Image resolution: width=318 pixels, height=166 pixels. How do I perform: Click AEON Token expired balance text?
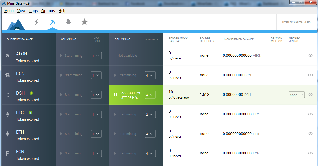[x=28, y=61]
